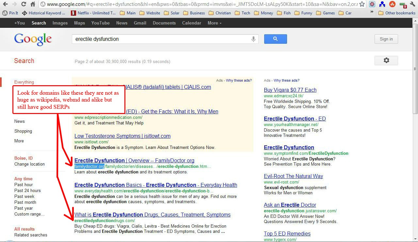Open the Everyday Health result link

tap(156, 185)
